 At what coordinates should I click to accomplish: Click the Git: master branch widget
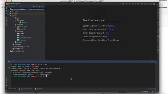(x=146, y=91)
